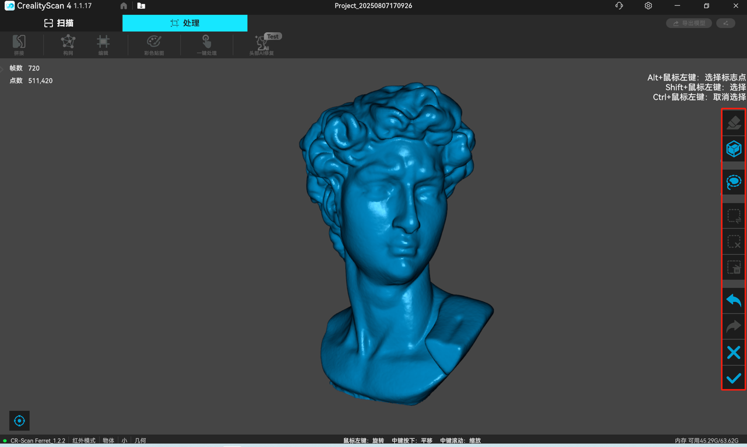Viewport: 747px width, 447px height.
Task: Discard edits with the X icon
Action: coord(734,352)
